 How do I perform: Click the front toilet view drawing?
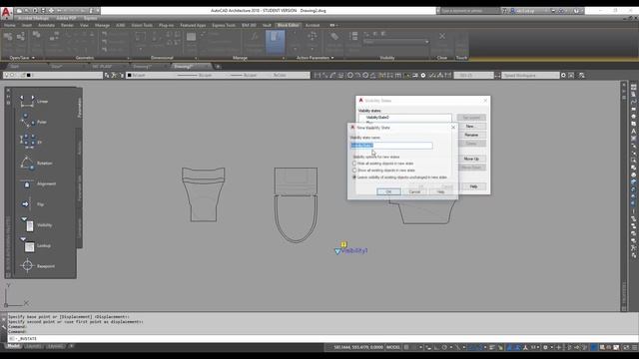[203, 194]
